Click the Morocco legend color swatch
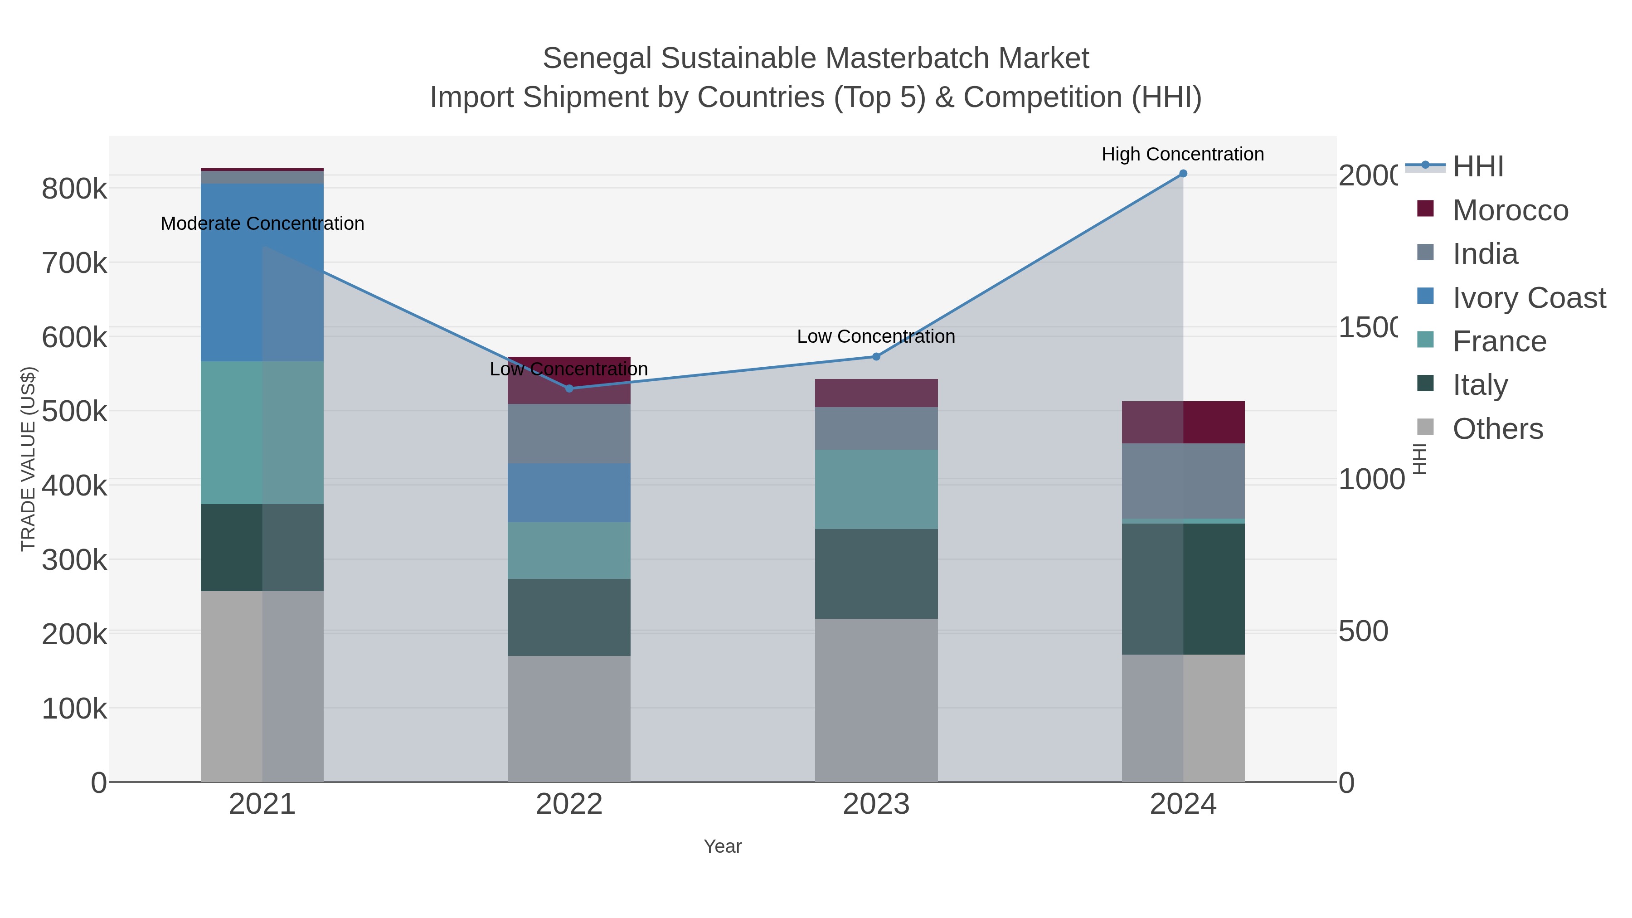 click(1425, 209)
